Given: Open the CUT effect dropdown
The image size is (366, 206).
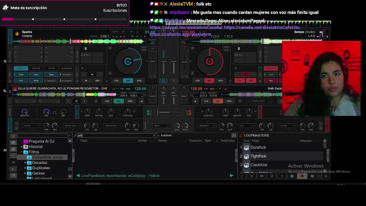Looking at the screenshot, I should tap(248, 126).
